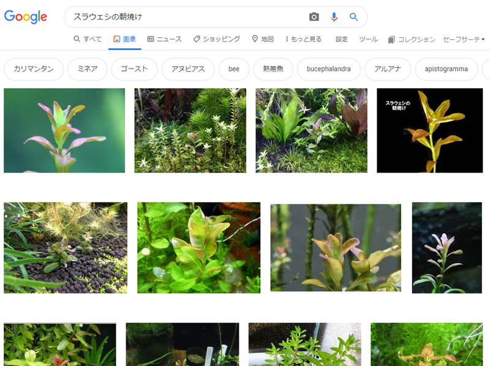Open search by image camera icon
The height and width of the screenshot is (366, 490).
point(314,17)
